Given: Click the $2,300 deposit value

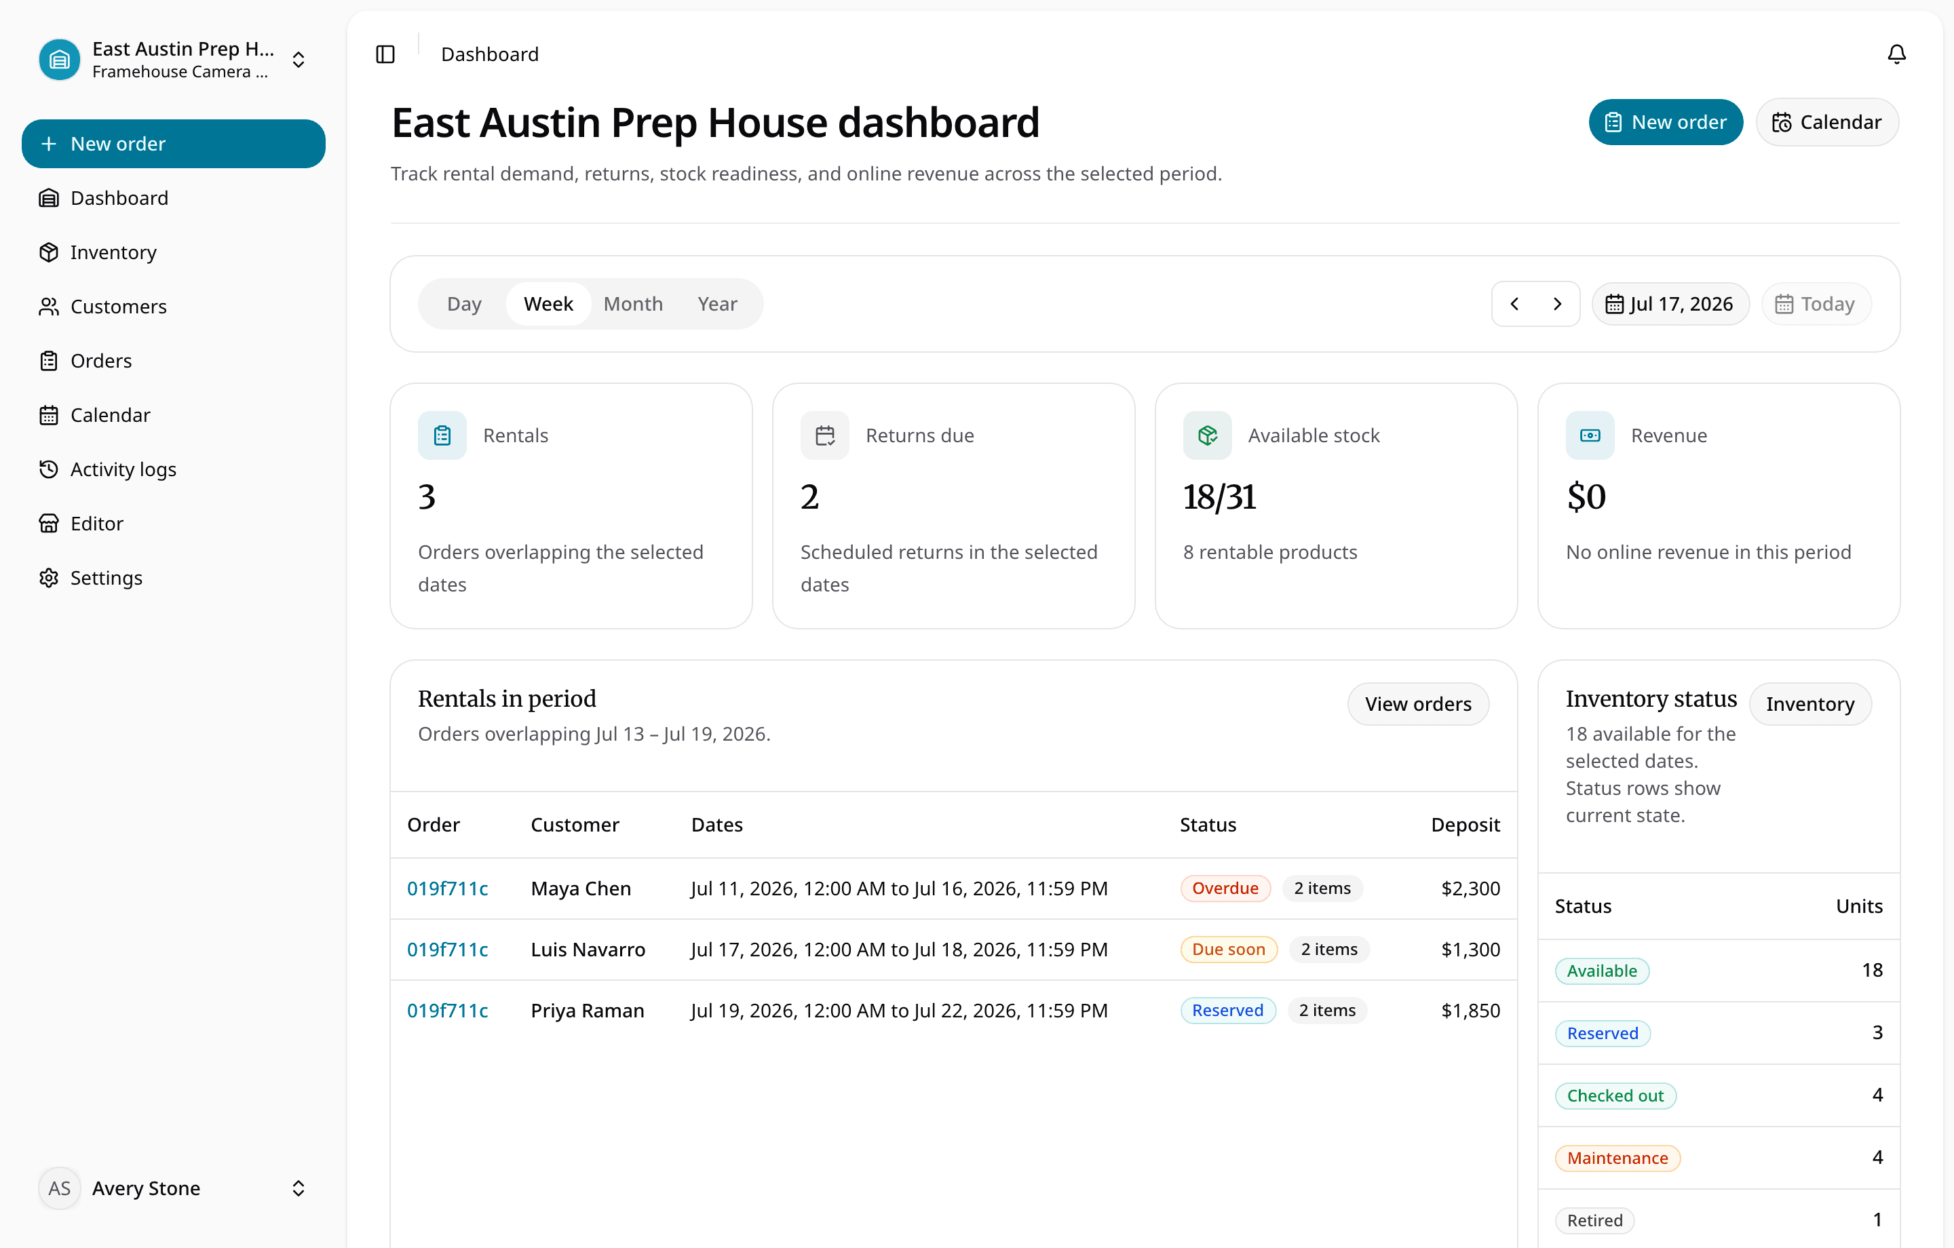Looking at the screenshot, I should tap(1470, 889).
